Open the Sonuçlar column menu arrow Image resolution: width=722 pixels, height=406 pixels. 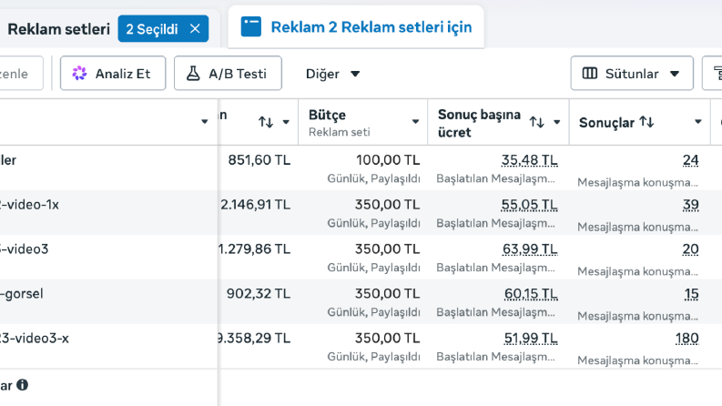tap(698, 122)
